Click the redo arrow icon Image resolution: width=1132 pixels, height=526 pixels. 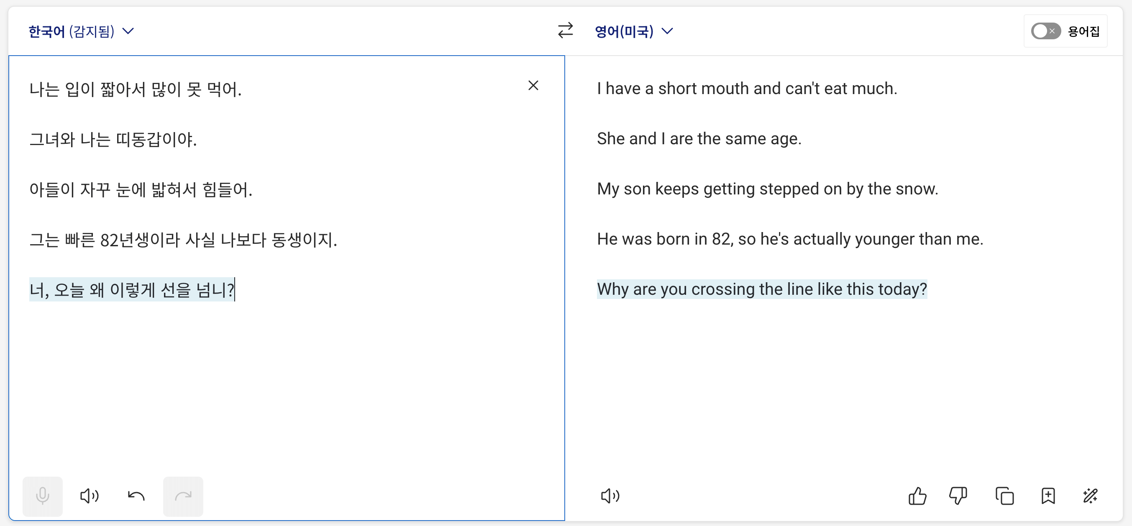(183, 496)
